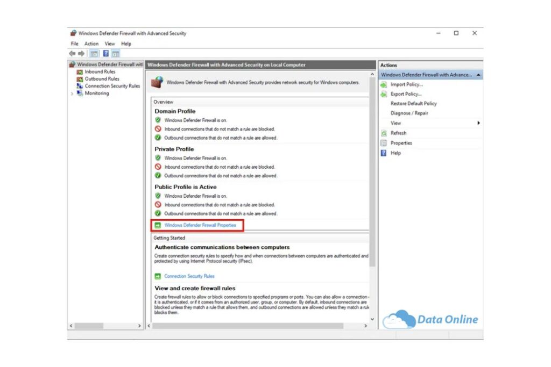The width and height of the screenshot is (551, 367).
Task: Click the tree pane horizontal scrollbar thumb
Action: (89, 326)
